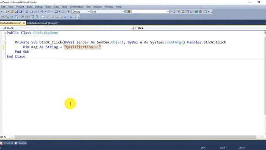The image size is (266, 150).
Task: Click the Find in Files icon
Action: point(128,12)
